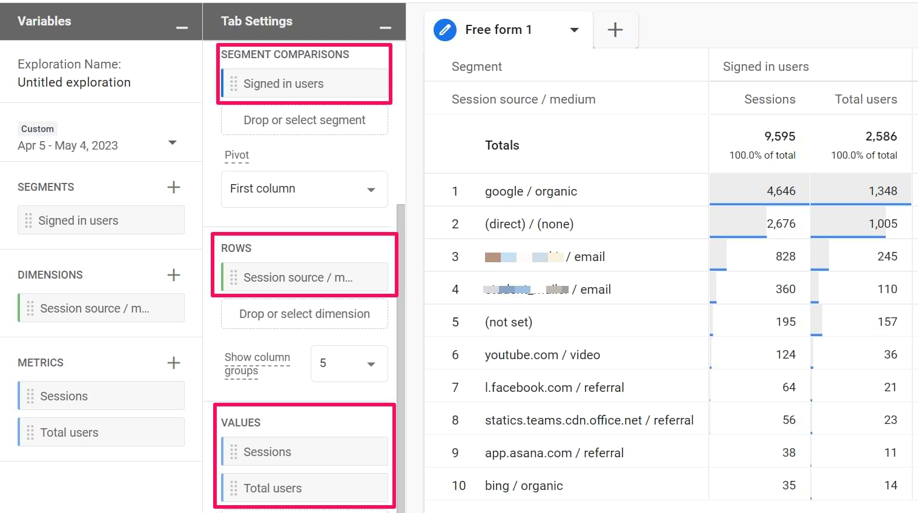Click the Tab Settings vertical scrollbar

400,357
